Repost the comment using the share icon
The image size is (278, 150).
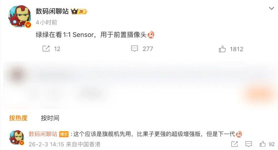click(235, 144)
